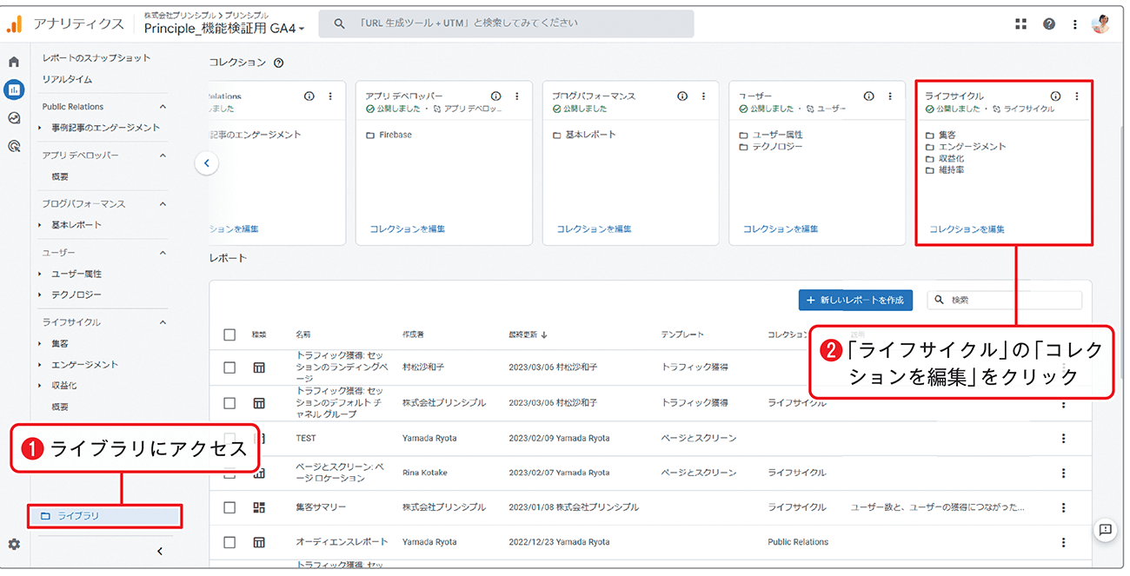Click the user account avatar
This screenshot has height=576, width=1130.
pyautogui.click(x=1101, y=24)
